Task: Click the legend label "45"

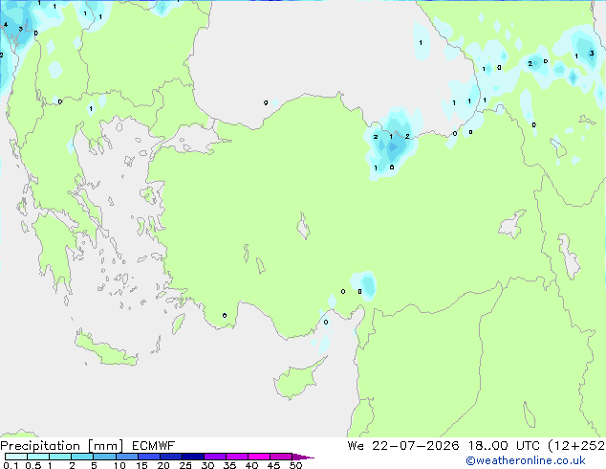Action: [x=273, y=465]
